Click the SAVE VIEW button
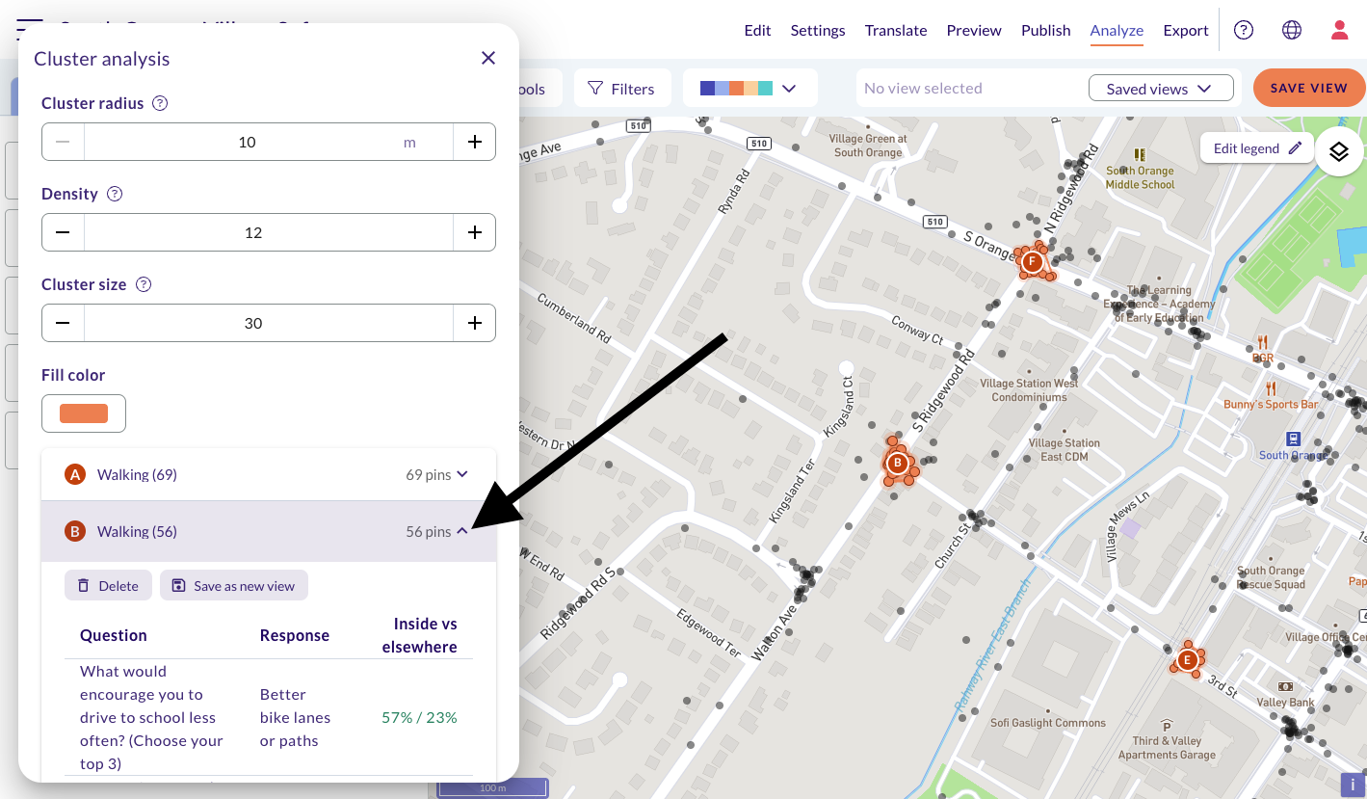This screenshot has height=799, width=1367. pyautogui.click(x=1309, y=88)
